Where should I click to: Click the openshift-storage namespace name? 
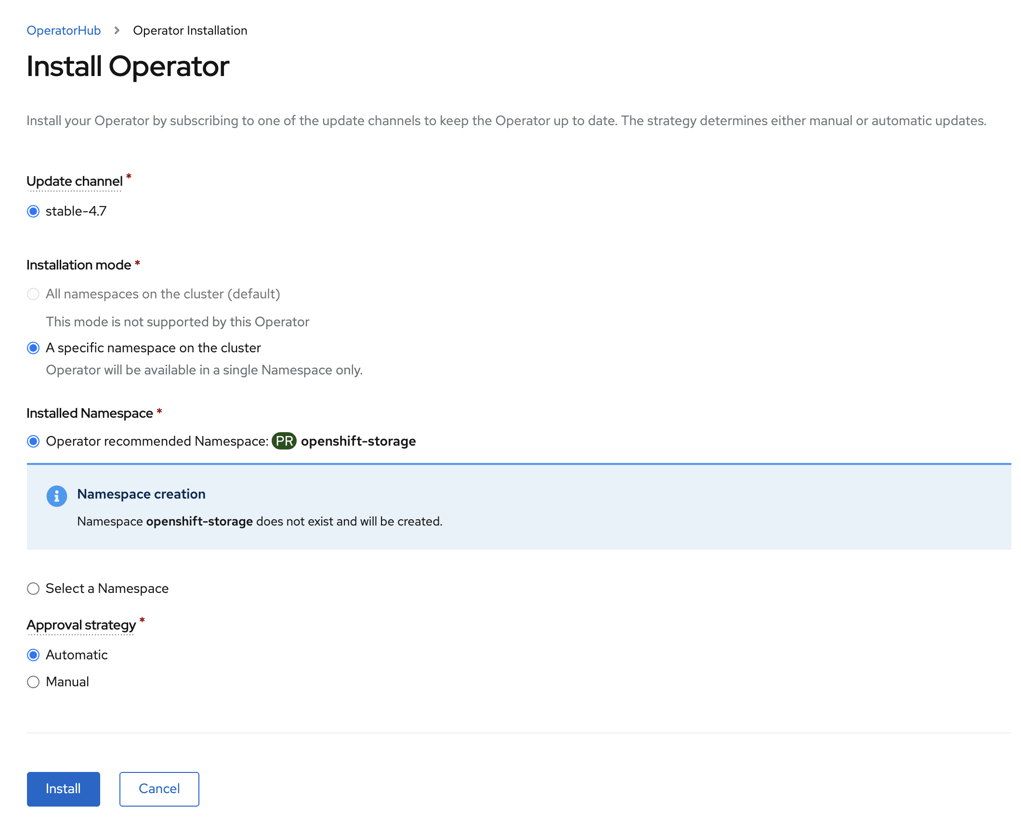click(x=358, y=441)
